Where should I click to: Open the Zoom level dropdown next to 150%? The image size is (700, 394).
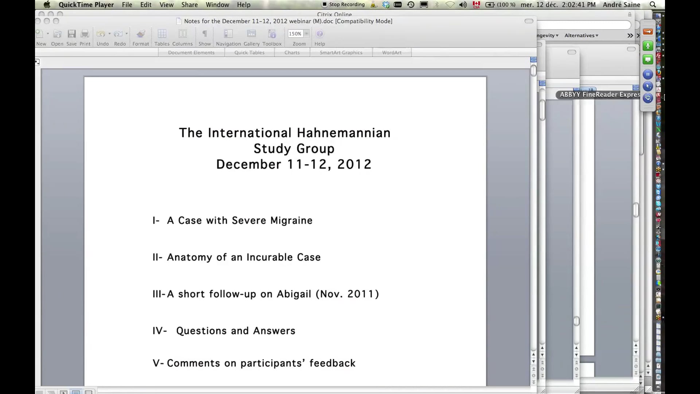pyautogui.click(x=306, y=34)
